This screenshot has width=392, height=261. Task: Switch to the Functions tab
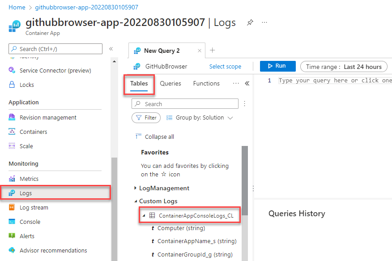click(206, 84)
